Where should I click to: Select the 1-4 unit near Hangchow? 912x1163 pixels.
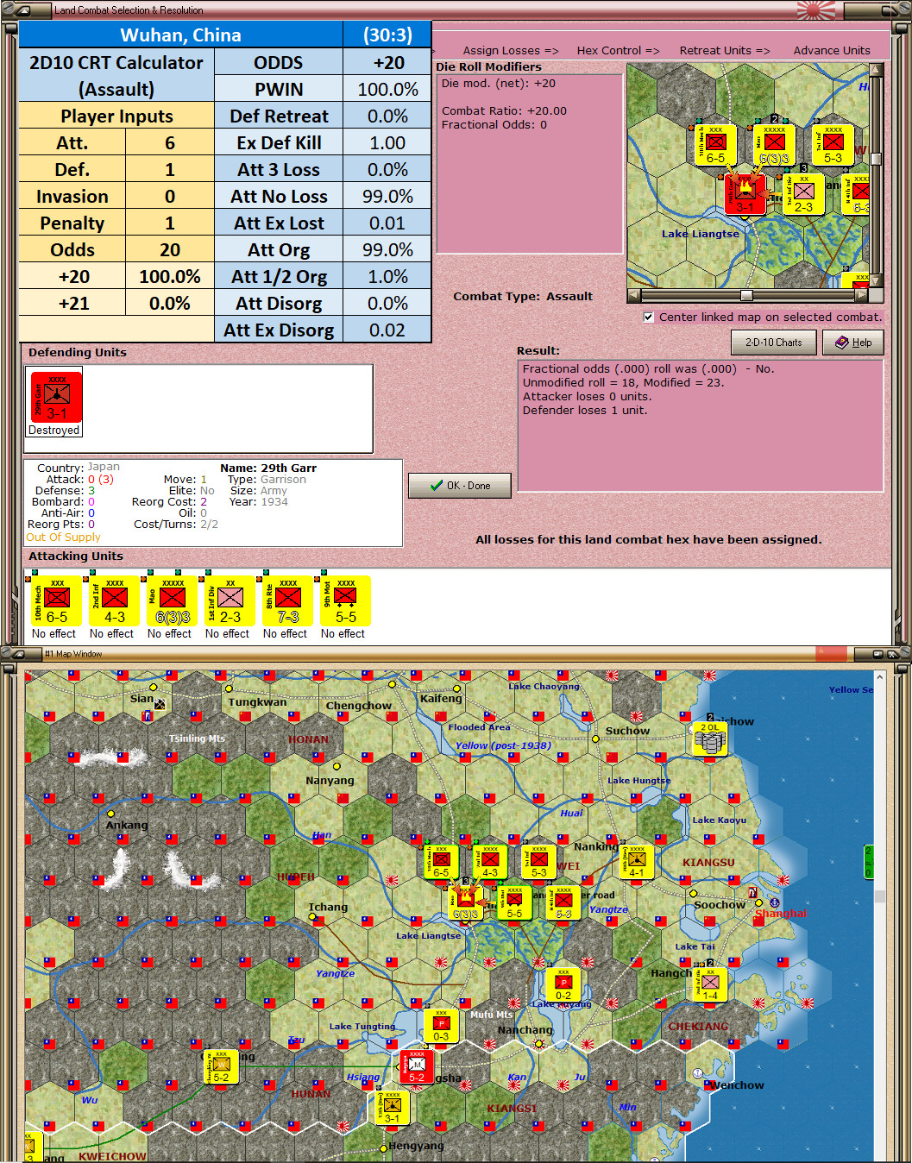point(710,984)
